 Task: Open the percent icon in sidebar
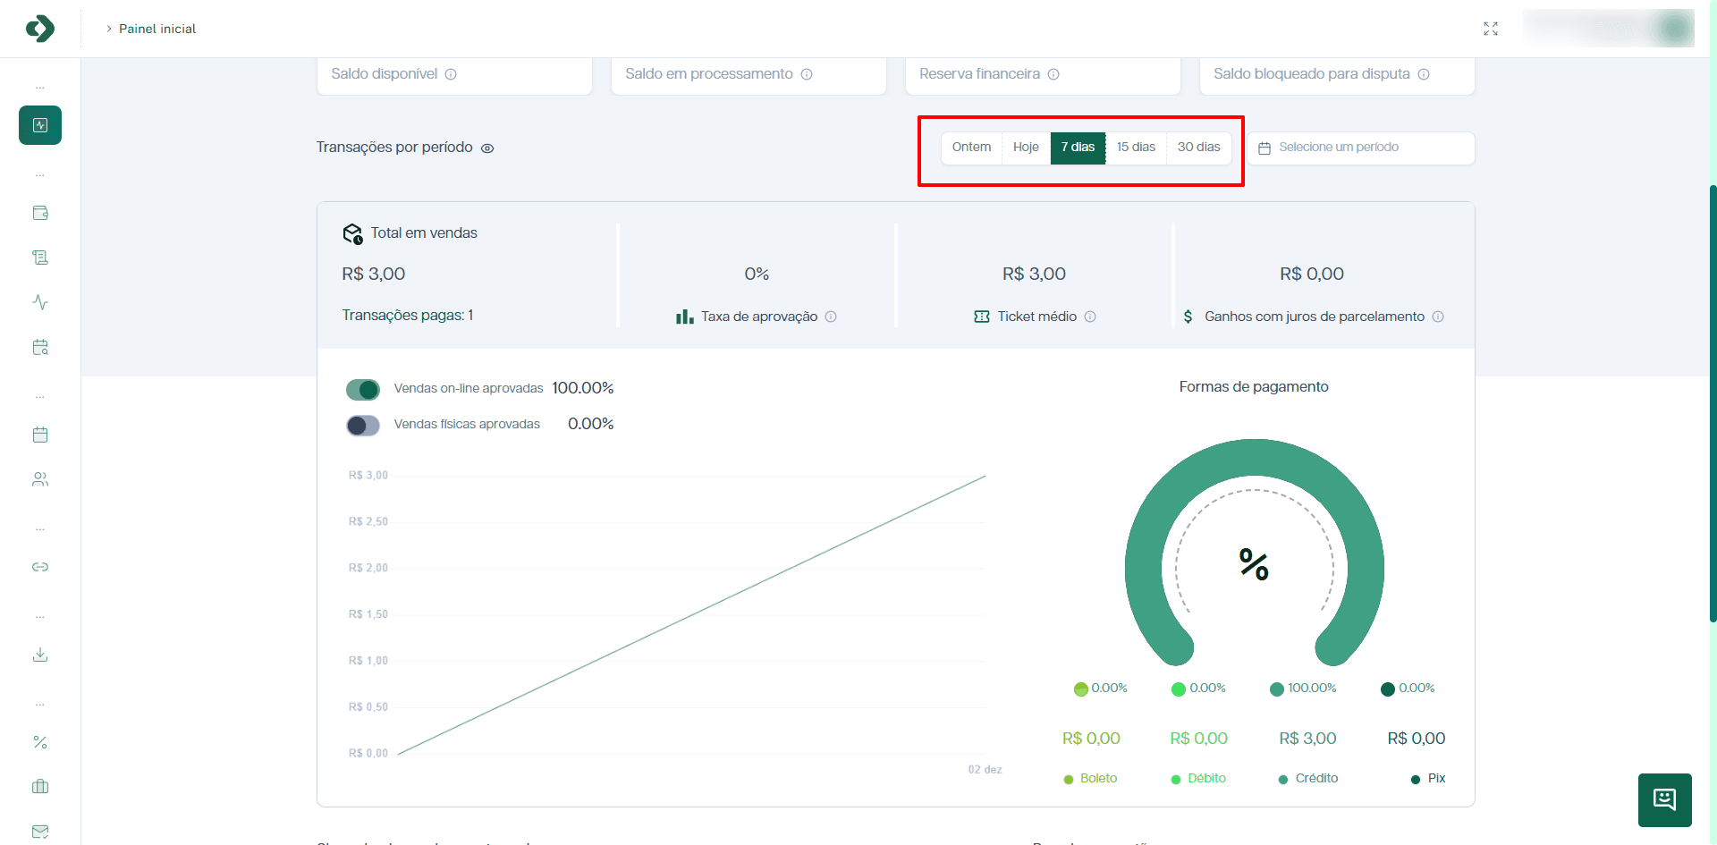(x=40, y=742)
